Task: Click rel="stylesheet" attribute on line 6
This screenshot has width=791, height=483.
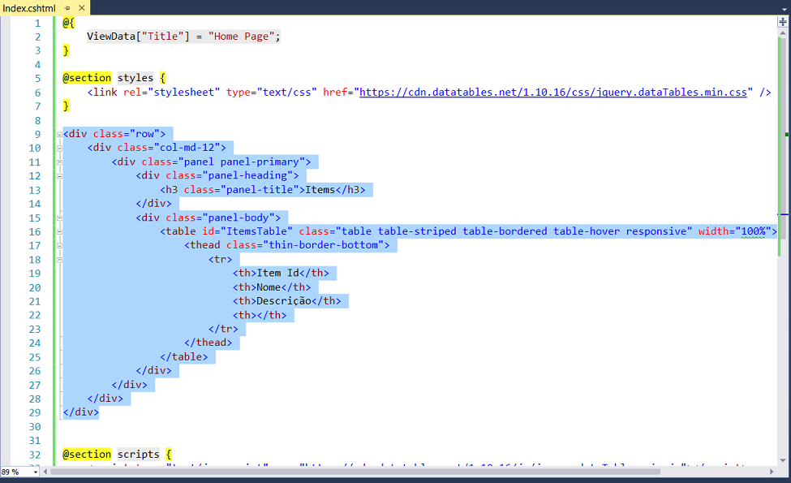Action: click(x=171, y=93)
